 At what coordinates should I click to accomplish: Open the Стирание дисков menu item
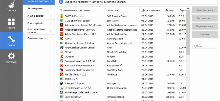coord(39,38)
